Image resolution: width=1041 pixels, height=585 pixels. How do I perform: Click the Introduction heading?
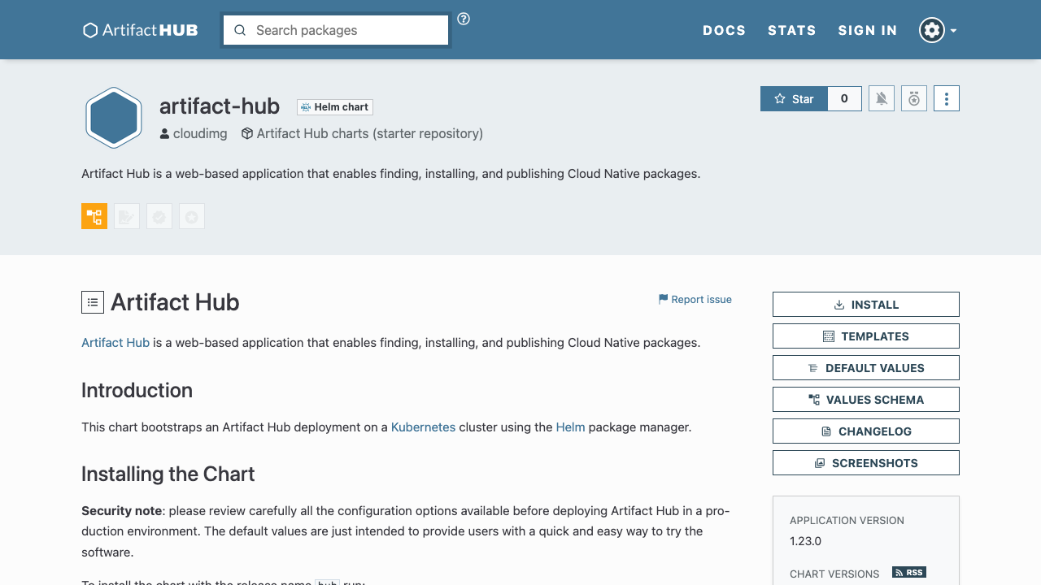pos(137,390)
